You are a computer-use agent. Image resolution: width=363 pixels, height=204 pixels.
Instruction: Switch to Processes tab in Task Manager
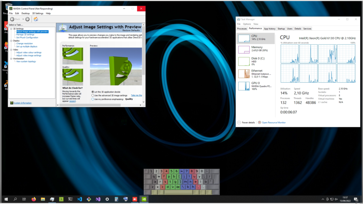[242, 29]
